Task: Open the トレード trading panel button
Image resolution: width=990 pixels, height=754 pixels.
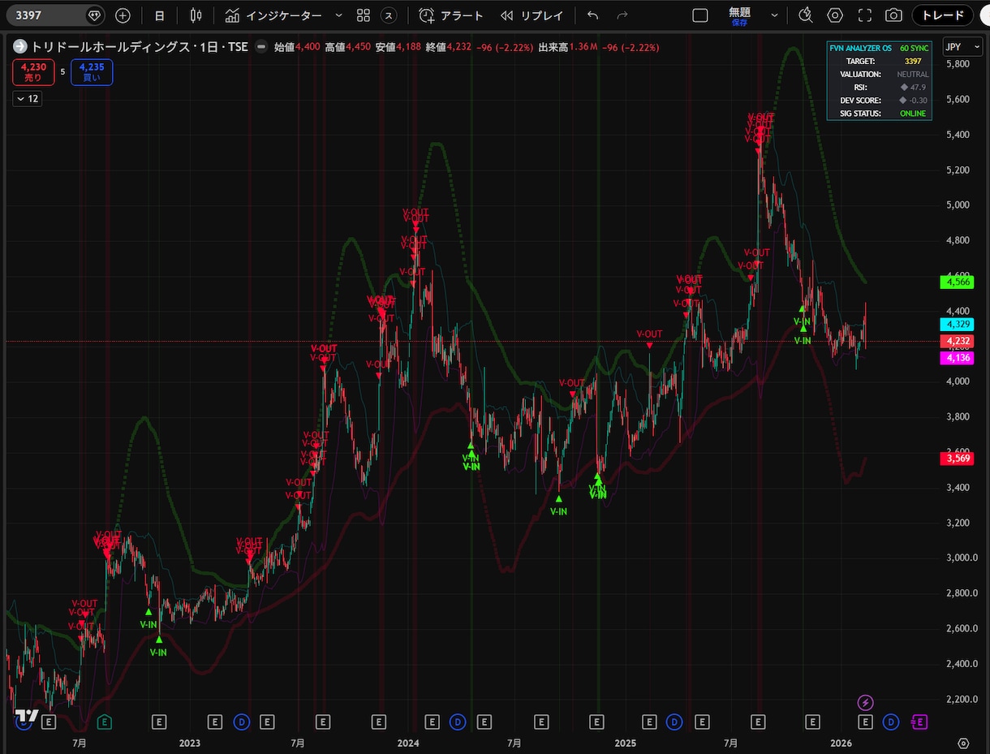Action: [x=943, y=15]
